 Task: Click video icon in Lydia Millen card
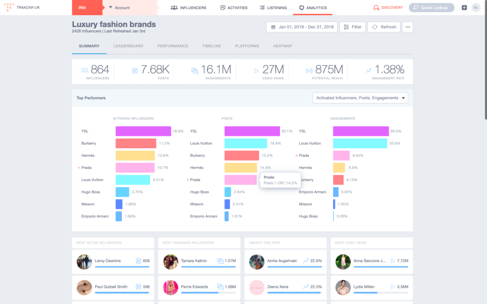pos(392,286)
